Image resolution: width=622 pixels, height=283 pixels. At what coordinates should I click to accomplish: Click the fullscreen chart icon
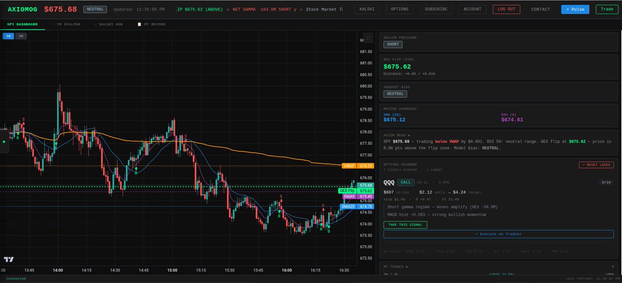coord(368,37)
